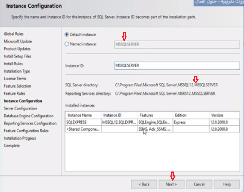Screen dimensions: 244x192
Task: Select Product Updates step
Action: 17,49
